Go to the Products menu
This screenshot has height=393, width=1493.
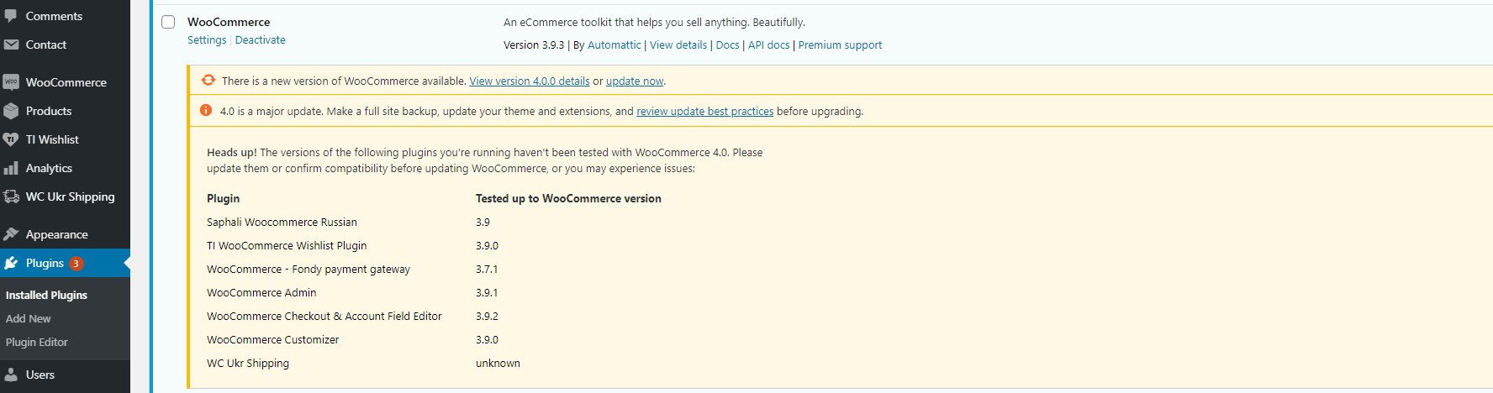49,111
